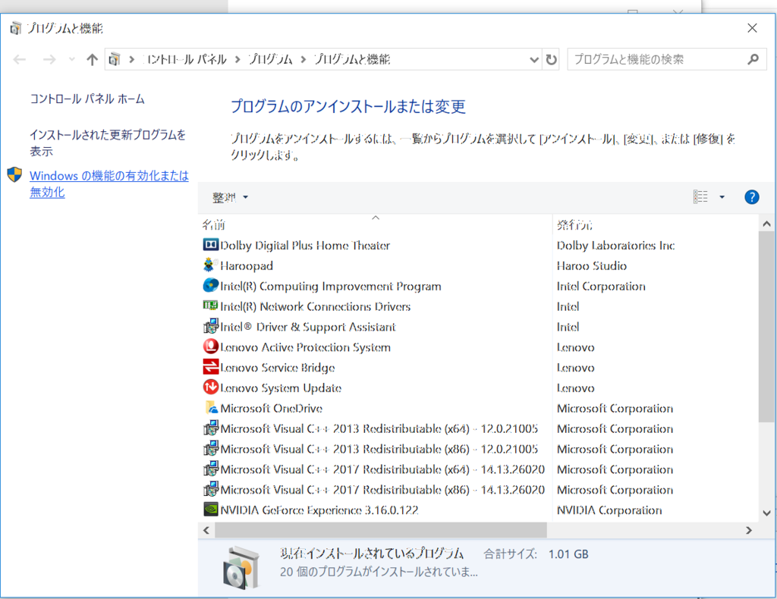Select the Haroopad program name
This screenshot has width=777, height=599.
coord(247,266)
